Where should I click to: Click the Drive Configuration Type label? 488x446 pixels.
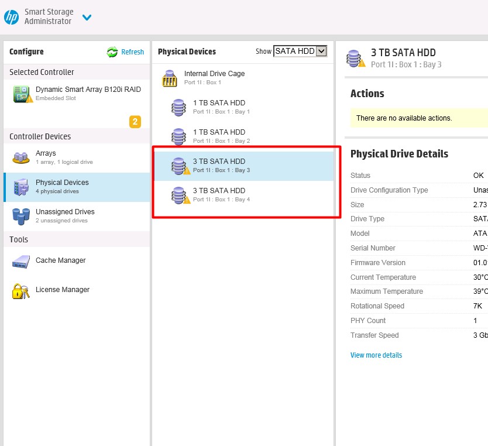[x=389, y=190]
